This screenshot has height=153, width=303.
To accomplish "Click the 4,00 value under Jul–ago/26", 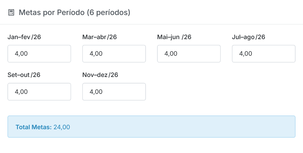I will [x=246, y=54].
